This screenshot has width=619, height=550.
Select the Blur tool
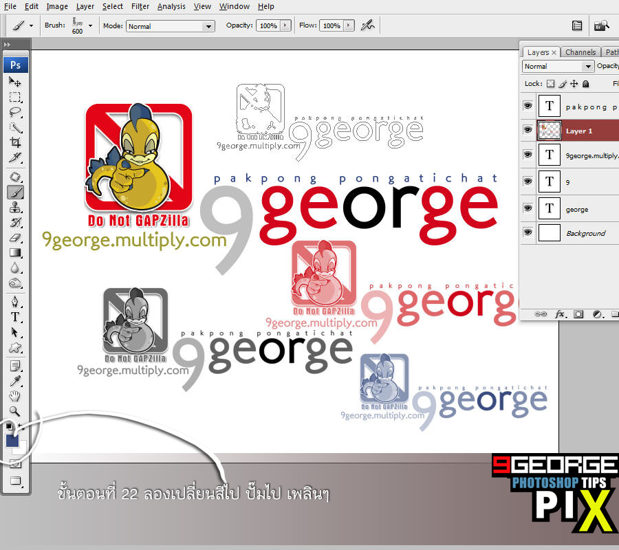tap(15, 268)
